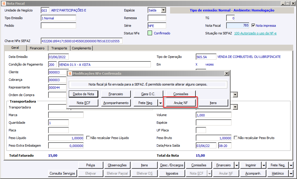297x179 pixels.
Task: Click the Peso Extra Embalagem field
Action: point(66,145)
